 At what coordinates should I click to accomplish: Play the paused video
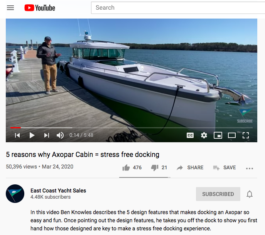[32, 135]
